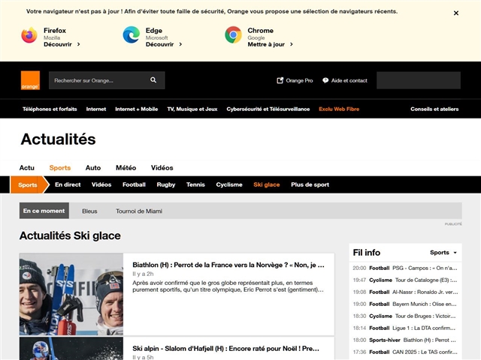Open the Fil info Sports dropdown

tap(443, 253)
